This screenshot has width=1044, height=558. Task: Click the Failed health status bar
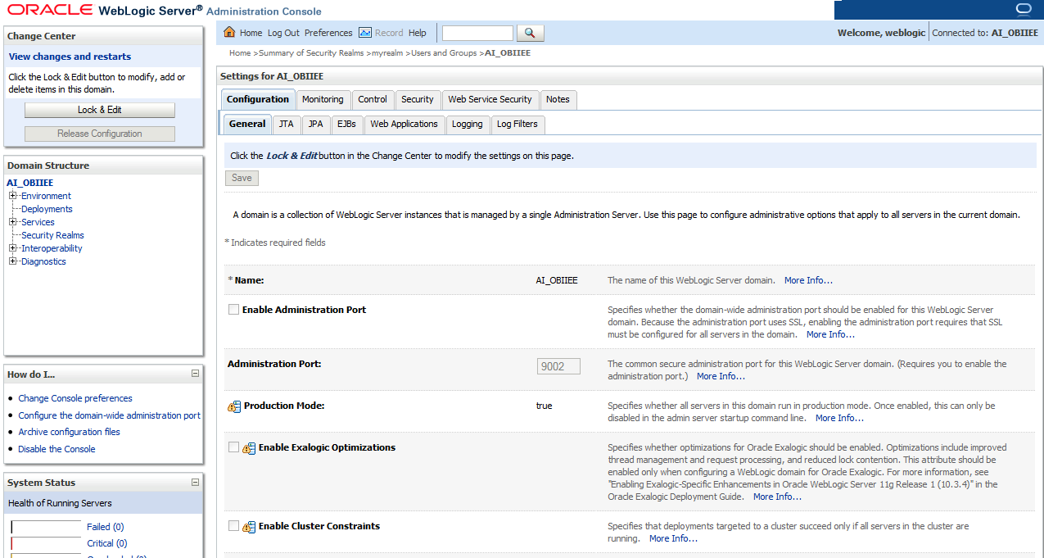coord(46,527)
